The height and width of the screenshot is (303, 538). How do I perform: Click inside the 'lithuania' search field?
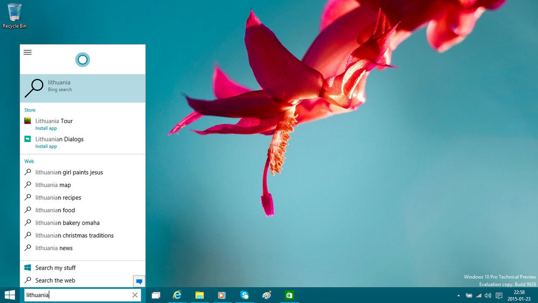tap(76, 295)
